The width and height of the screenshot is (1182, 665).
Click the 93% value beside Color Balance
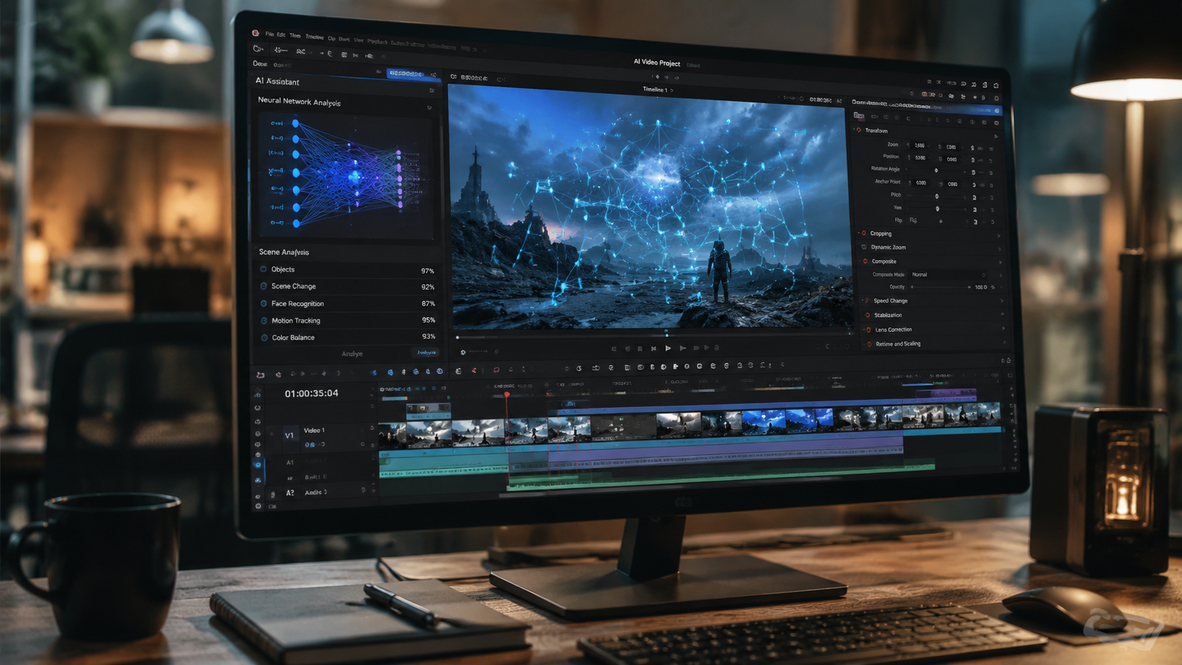pyautogui.click(x=428, y=336)
